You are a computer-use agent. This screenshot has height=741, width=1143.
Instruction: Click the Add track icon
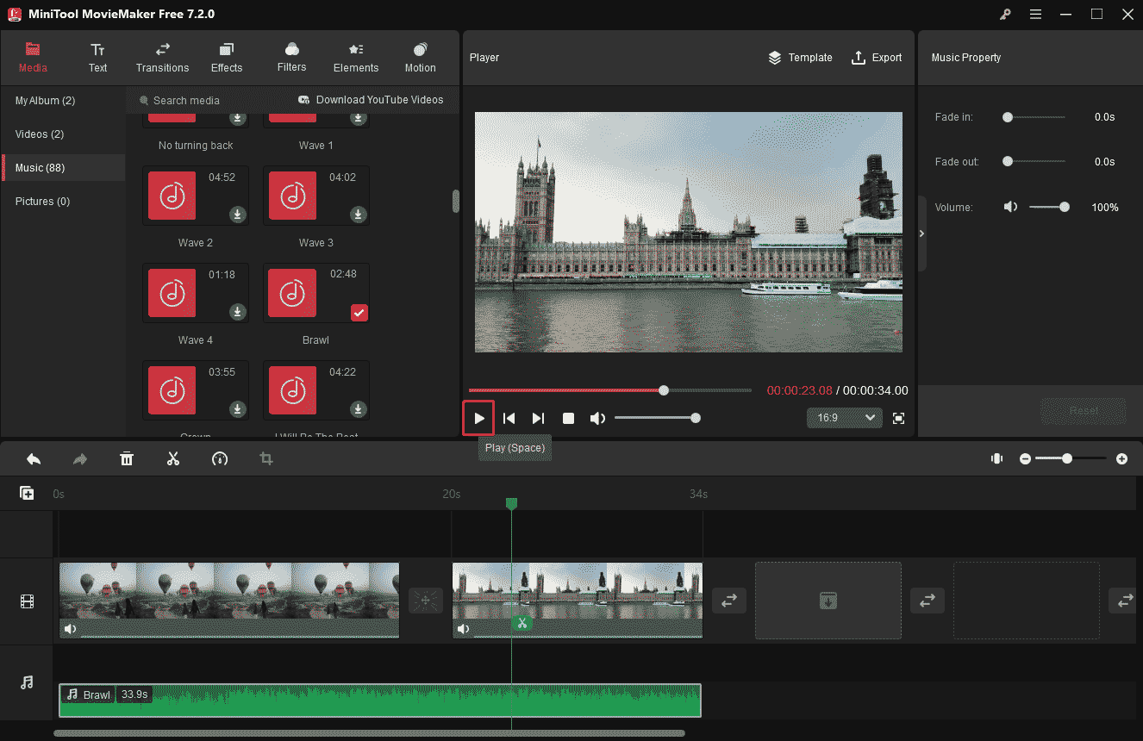[x=27, y=493]
